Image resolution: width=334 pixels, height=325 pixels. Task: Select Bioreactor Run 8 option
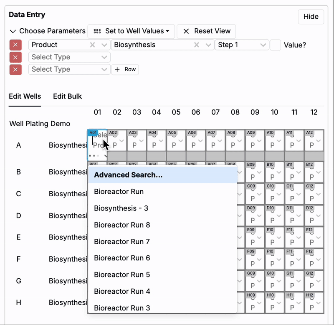pos(122,225)
